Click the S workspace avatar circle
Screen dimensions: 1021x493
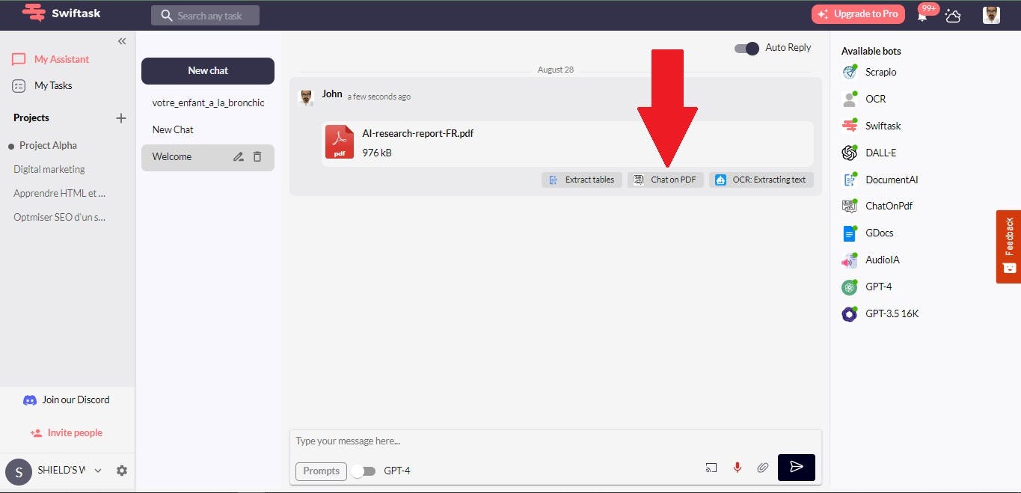point(19,473)
